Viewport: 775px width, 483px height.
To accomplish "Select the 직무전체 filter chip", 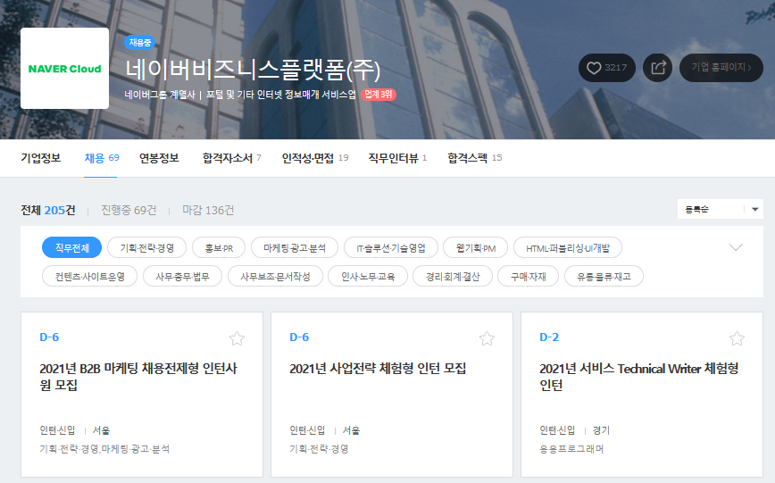I will pyautogui.click(x=71, y=248).
